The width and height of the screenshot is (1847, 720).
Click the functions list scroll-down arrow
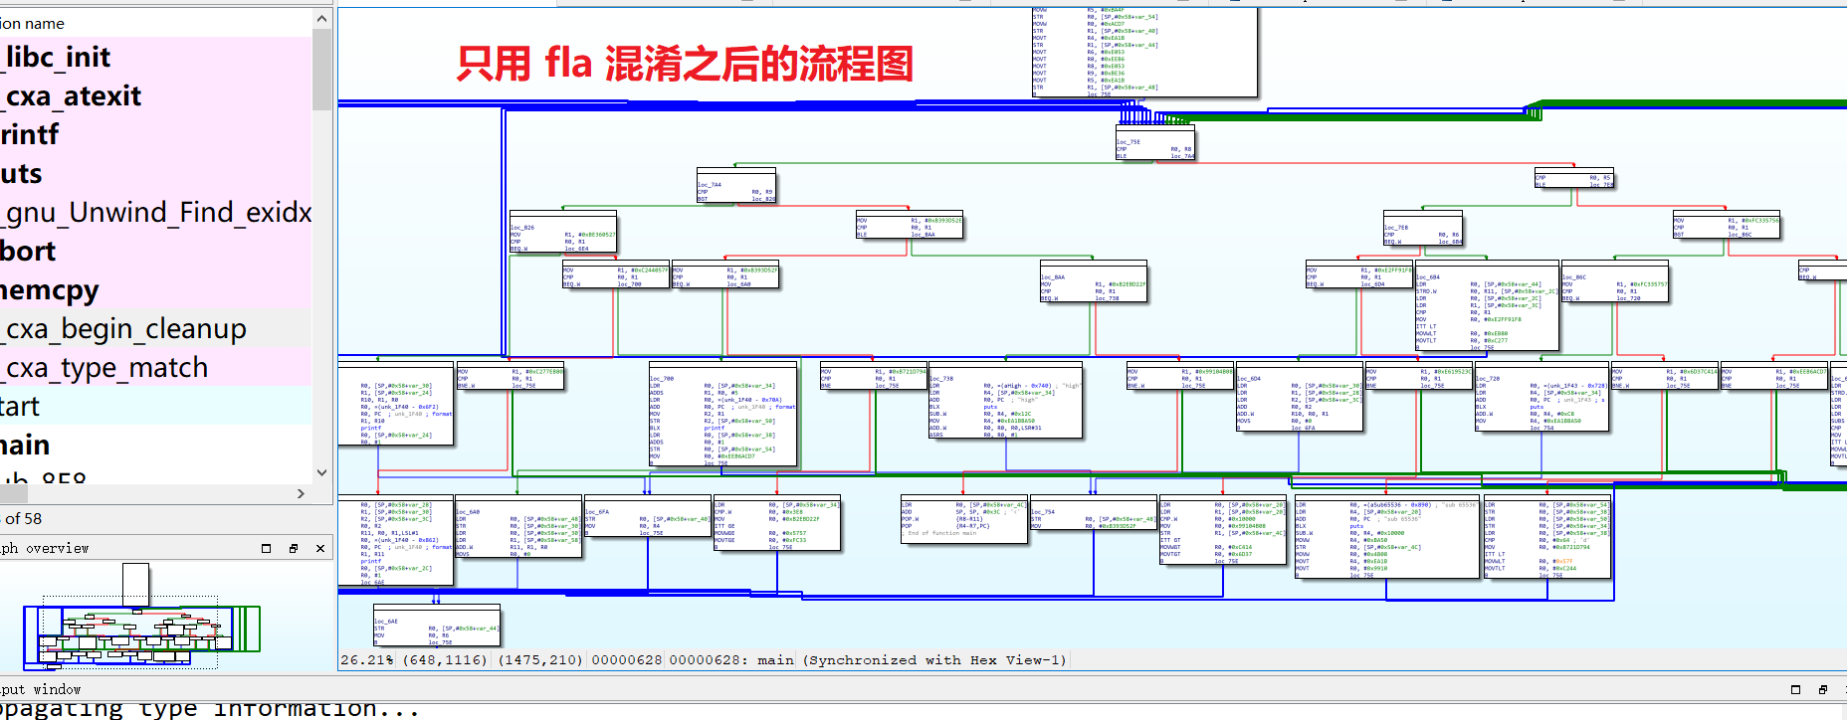point(321,473)
